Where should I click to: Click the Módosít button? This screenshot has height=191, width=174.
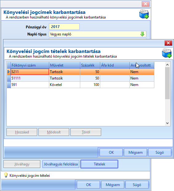[x=54, y=132]
